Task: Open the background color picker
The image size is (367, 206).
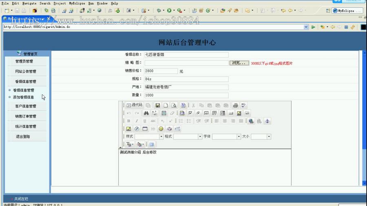Action: pos(140,144)
